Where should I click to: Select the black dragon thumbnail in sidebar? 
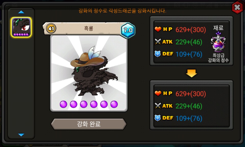21,27
